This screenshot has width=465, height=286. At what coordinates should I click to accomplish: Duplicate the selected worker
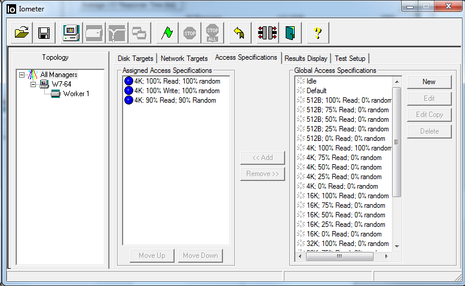click(139, 33)
